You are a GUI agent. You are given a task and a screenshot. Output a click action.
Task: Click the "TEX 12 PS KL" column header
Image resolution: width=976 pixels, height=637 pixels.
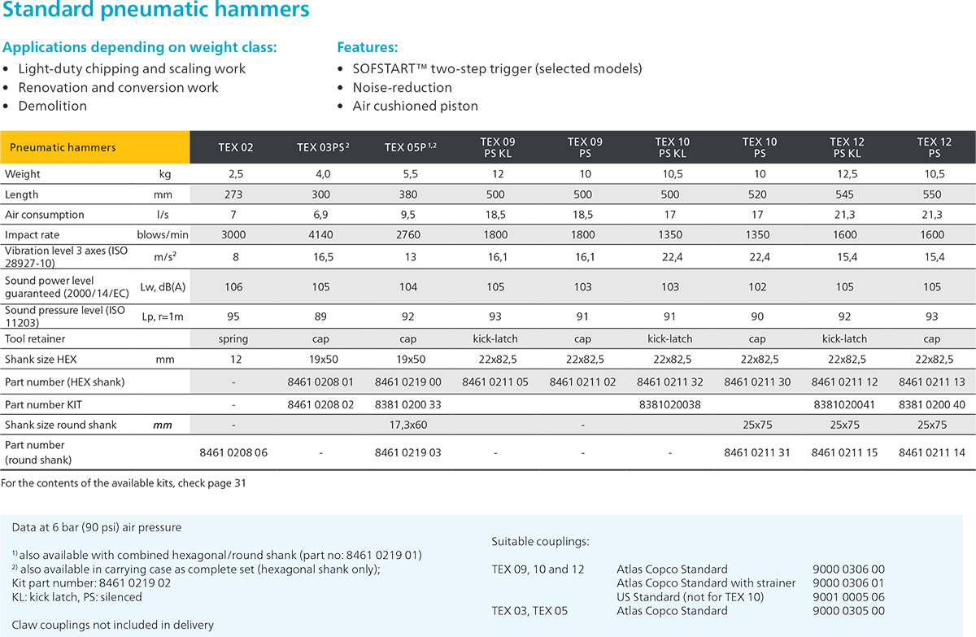[x=846, y=147]
